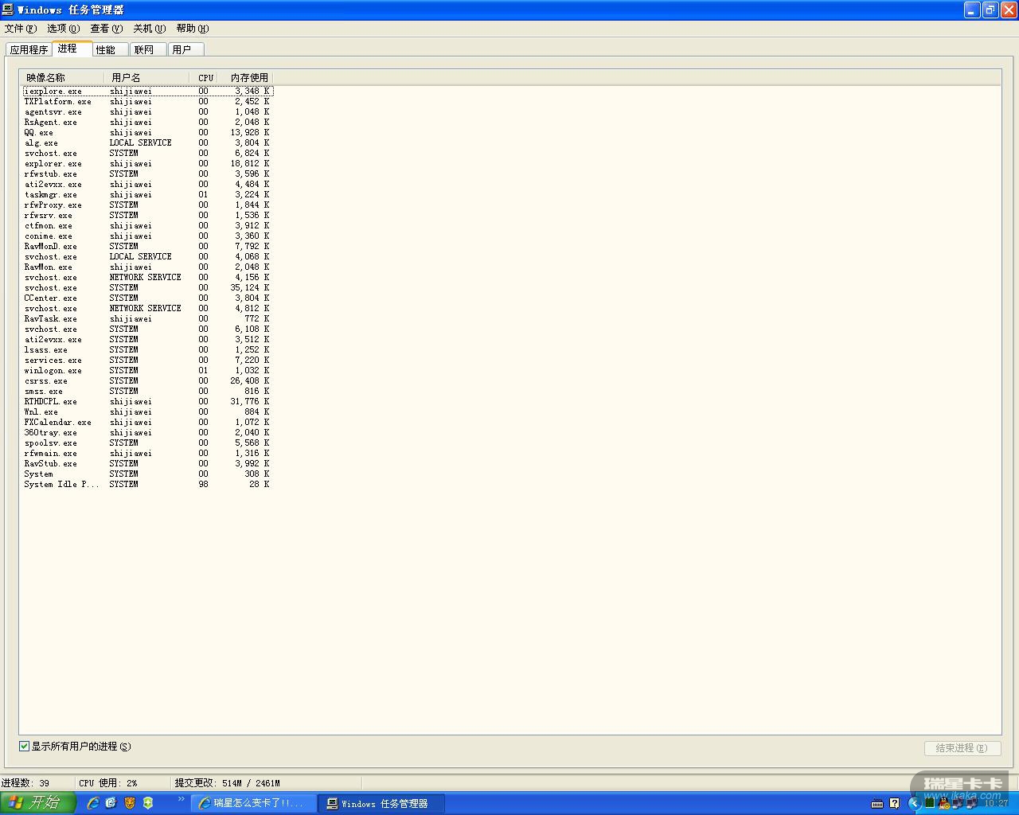This screenshot has width=1019, height=815.
Task: Click the 结束进程(E) button
Action: [962, 748]
